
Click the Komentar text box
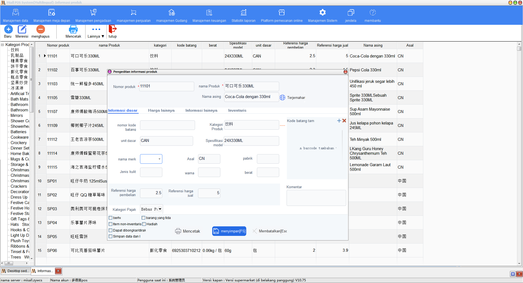tap(316, 198)
